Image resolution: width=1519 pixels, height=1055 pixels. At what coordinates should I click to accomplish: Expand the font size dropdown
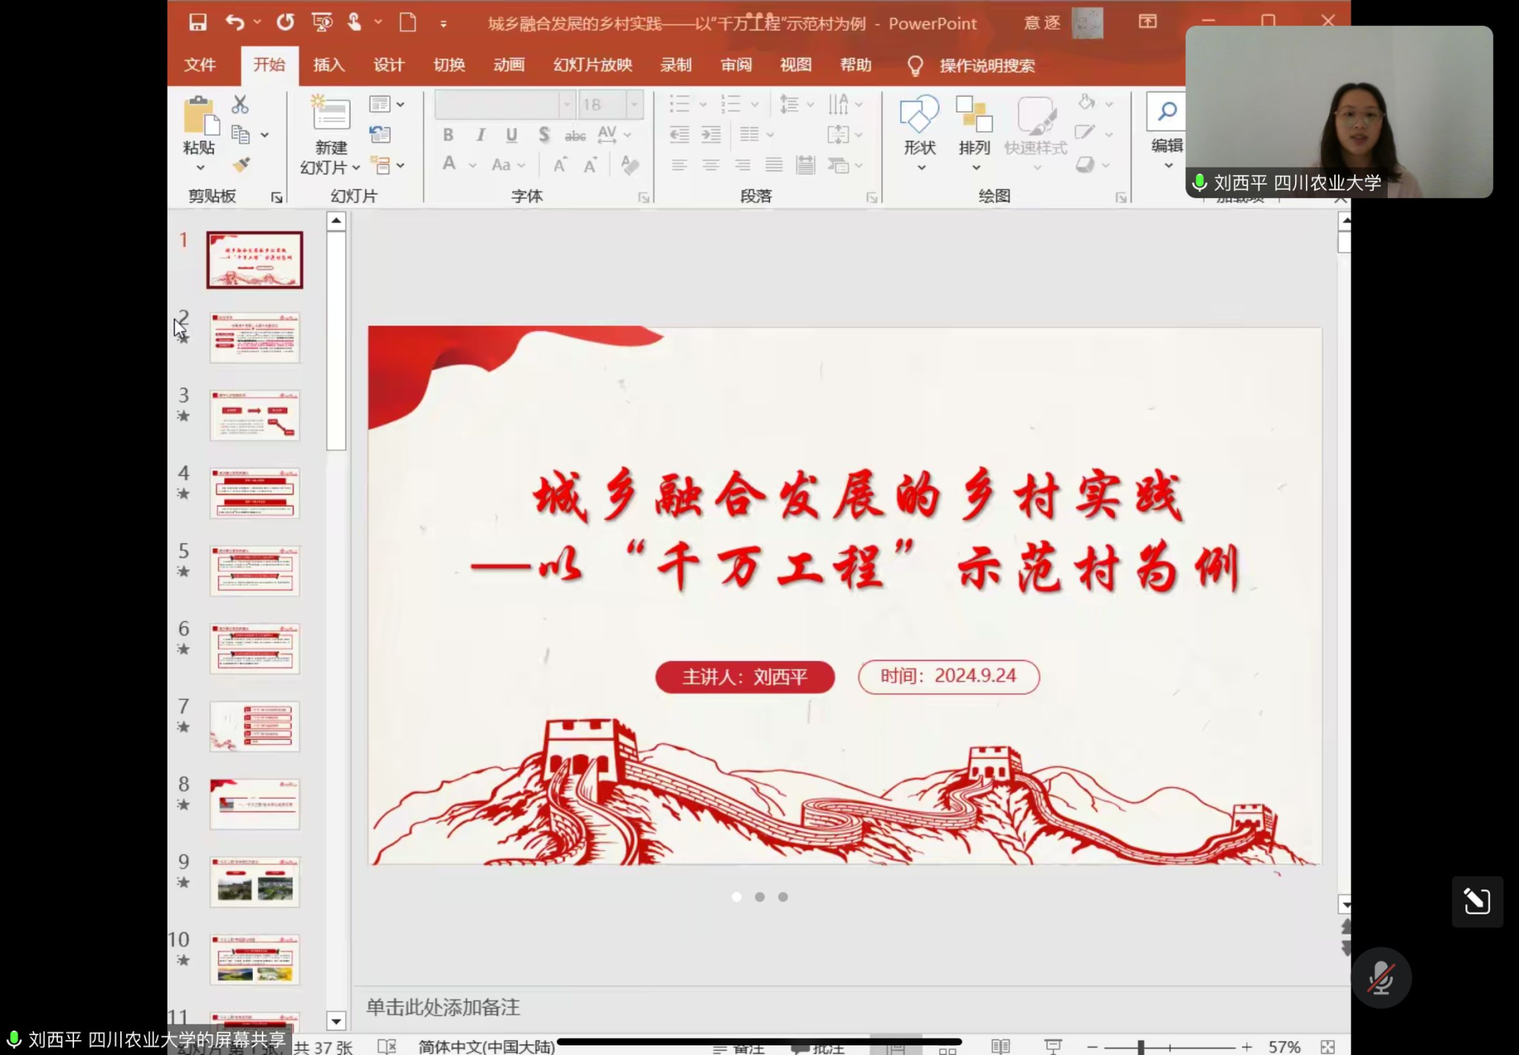tap(634, 105)
